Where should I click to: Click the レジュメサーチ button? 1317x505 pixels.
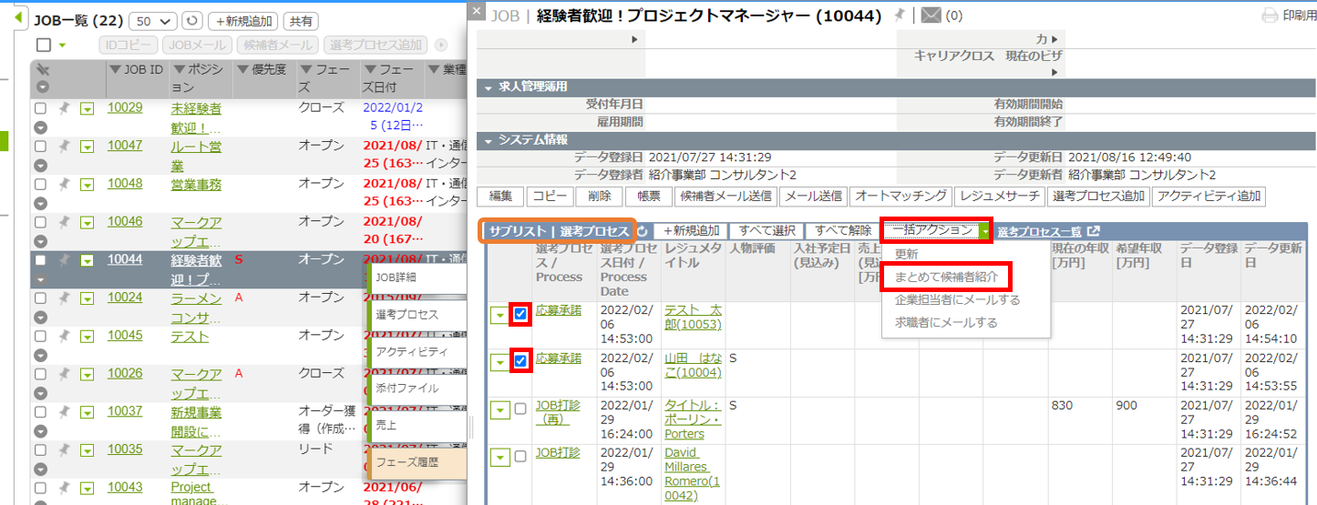point(1000,196)
